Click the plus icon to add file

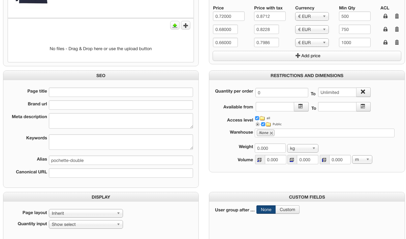[x=186, y=25]
